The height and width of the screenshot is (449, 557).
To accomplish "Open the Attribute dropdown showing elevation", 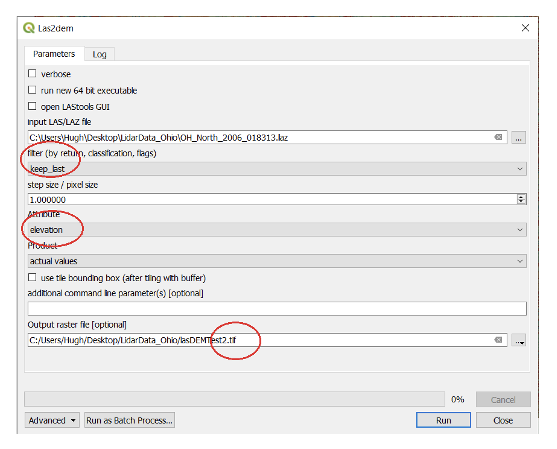I will [277, 230].
